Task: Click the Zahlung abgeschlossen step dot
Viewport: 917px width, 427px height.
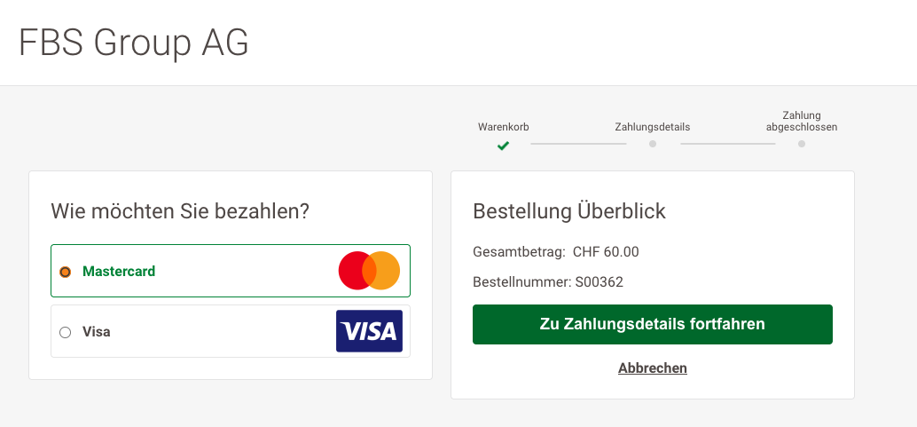Action: pyautogui.click(x=802, y=144)
